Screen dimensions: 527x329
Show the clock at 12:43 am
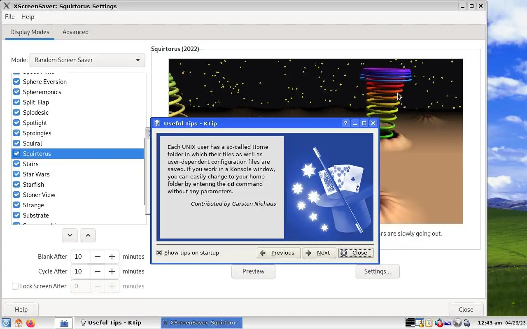click(490, 323)
